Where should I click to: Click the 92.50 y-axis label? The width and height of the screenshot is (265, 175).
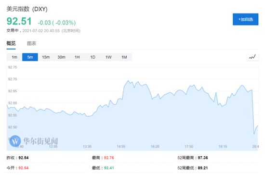13,127
